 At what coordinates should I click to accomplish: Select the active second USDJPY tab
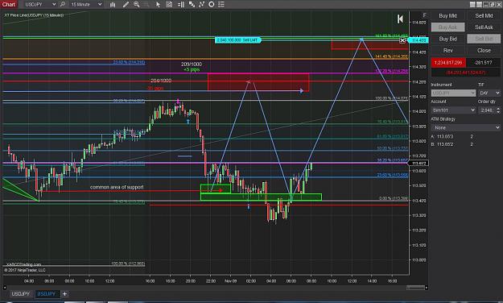pos(47,293)
